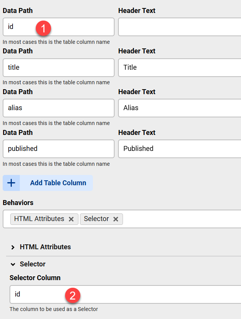Select the HTML Attributes chip label
This screenshot has width=241, height=319.
tap(39, 219)
